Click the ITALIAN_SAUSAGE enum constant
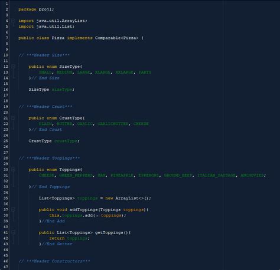280x270 pixels. 216,175
